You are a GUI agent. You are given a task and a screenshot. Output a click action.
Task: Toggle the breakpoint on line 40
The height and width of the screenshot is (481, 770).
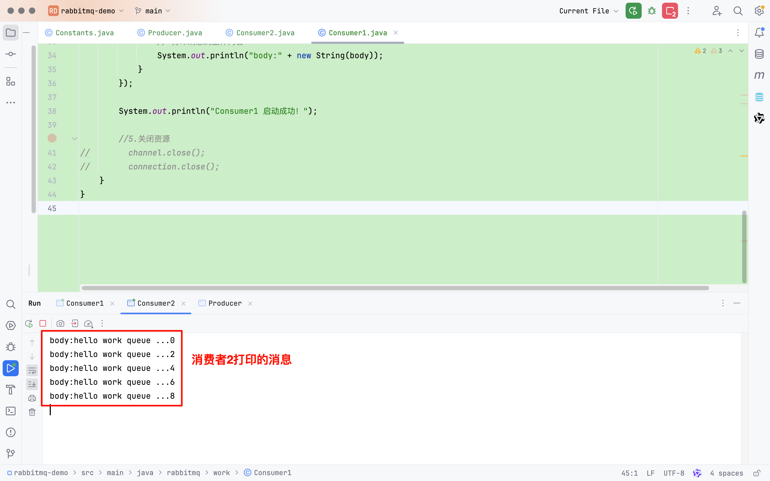point(52,138)
